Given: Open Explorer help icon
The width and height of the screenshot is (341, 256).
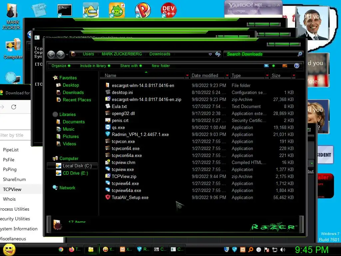Looking at the screenshot, I should point(297,66).
